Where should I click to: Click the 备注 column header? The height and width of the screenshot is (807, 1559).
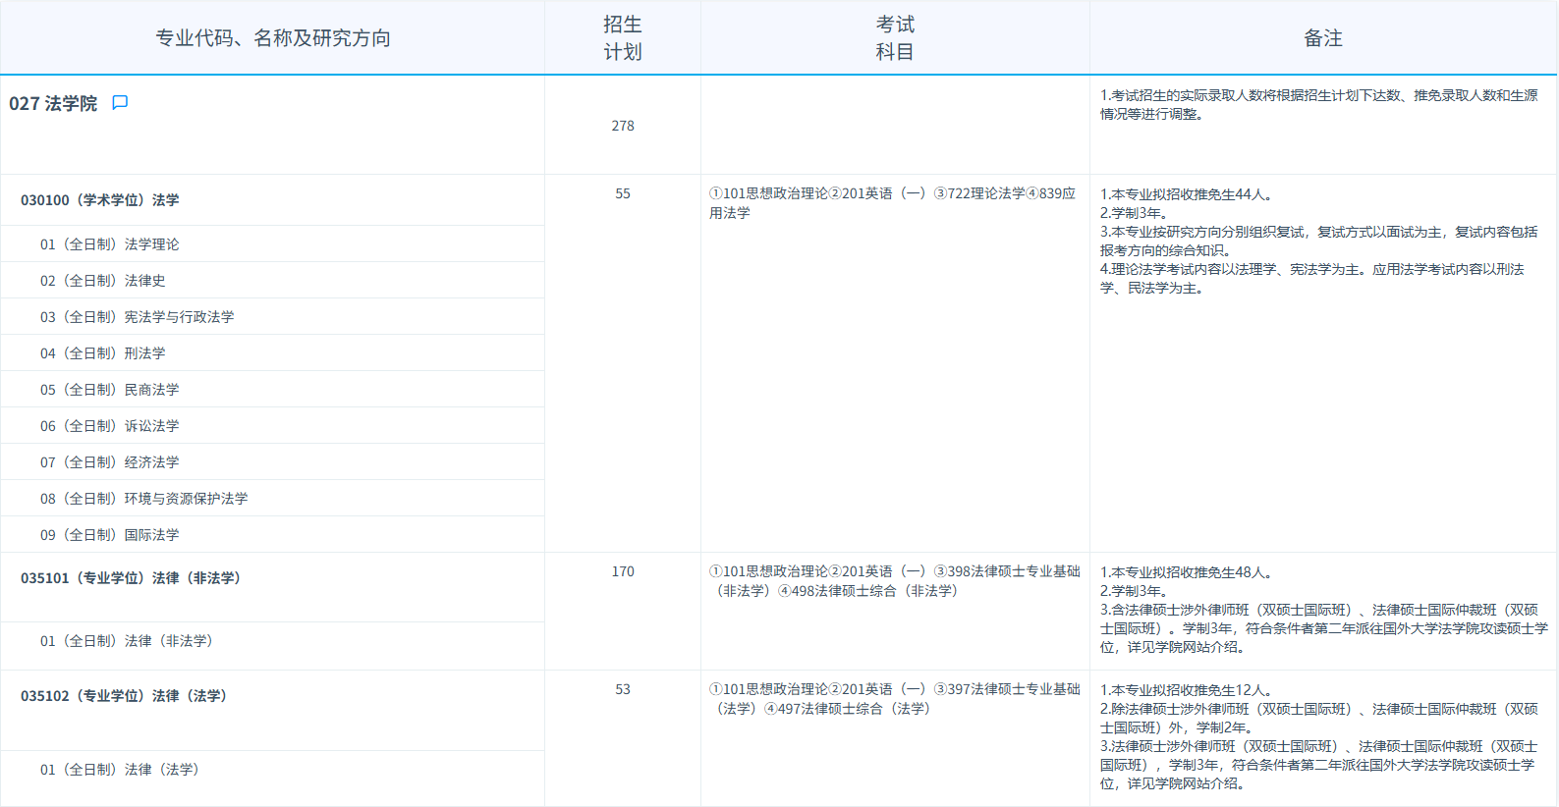click(x=1323, y=38)
